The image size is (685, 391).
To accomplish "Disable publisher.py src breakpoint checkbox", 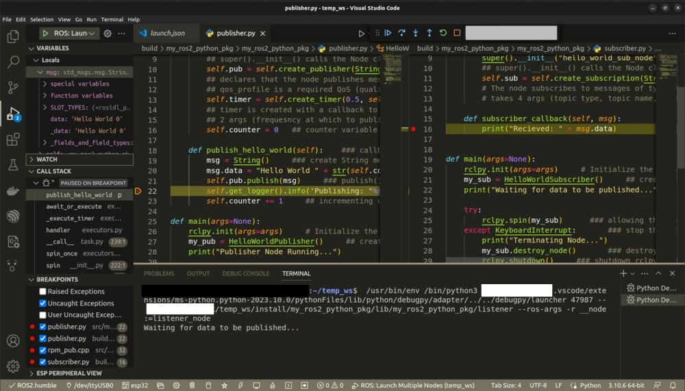I will (42, 327).
